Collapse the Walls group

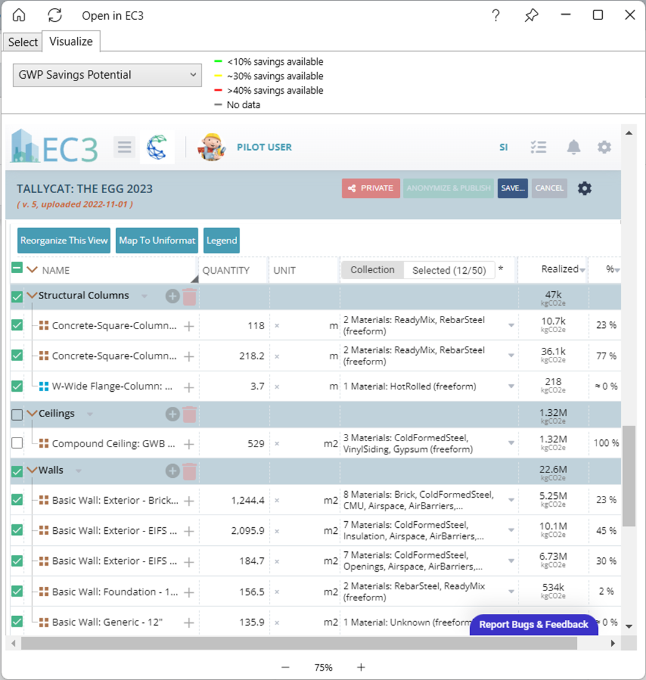click(32, 471)
